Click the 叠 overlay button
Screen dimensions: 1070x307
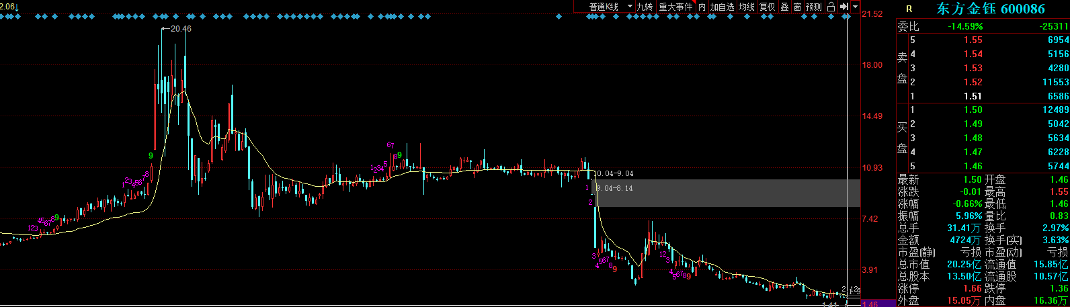[x=784, y=7]
